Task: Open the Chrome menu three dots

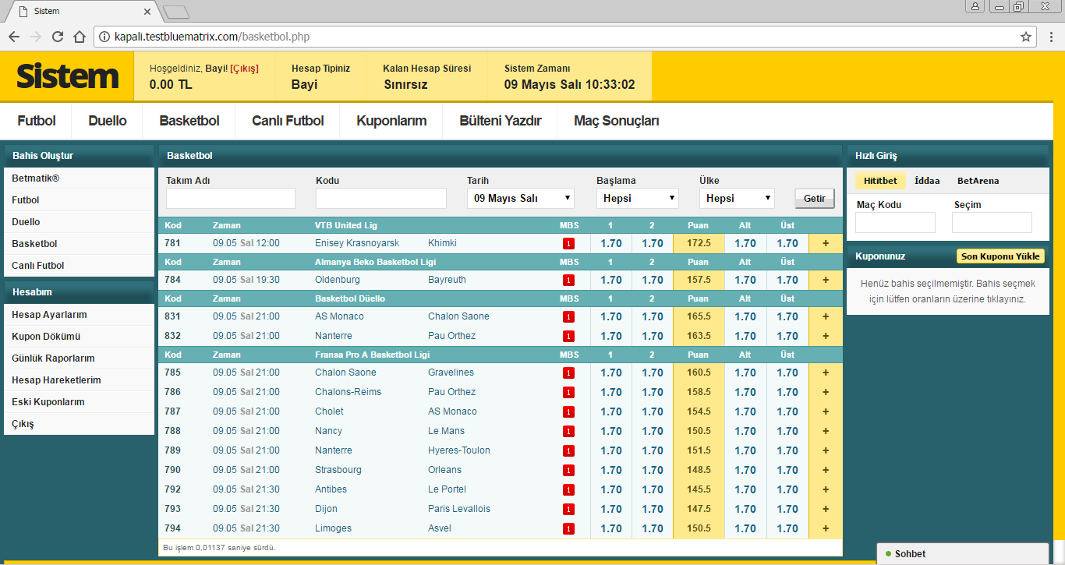Action: (x=1050, y=37)
